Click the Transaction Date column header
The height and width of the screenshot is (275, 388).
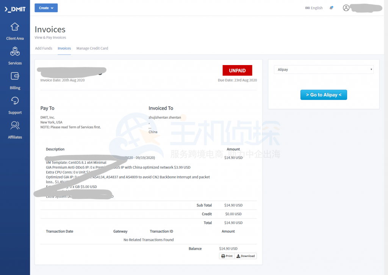59,231
